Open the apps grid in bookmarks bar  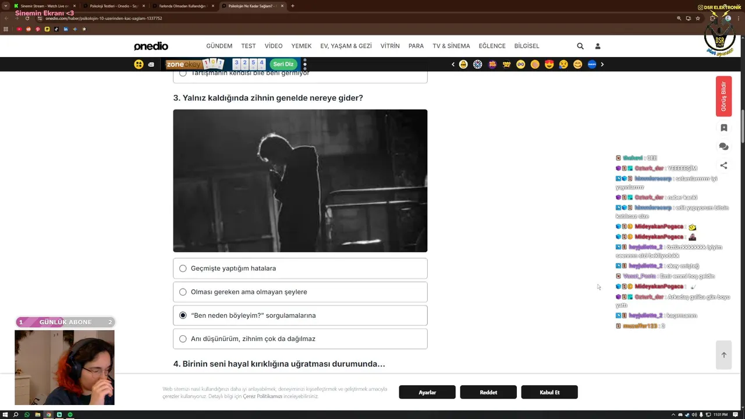6,29
